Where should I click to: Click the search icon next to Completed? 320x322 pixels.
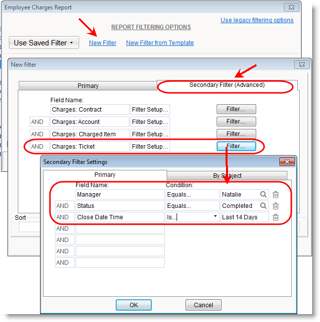click(264, 206)
